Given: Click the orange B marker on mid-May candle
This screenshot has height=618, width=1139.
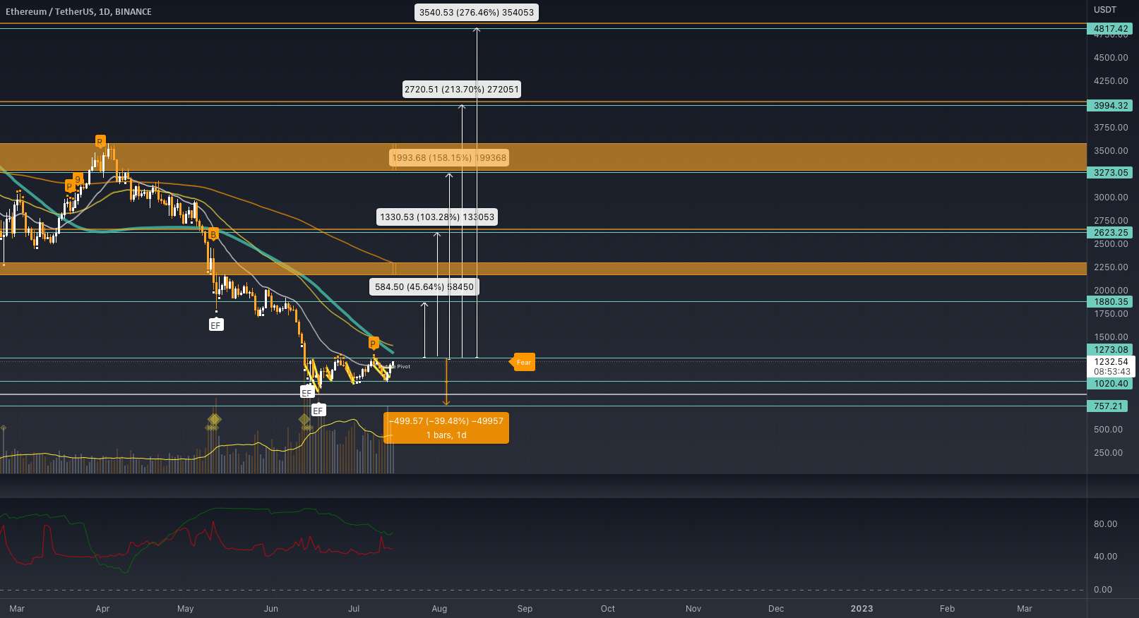Looking at the screenshot, I should pyautogui.click(x=213, y=234).
